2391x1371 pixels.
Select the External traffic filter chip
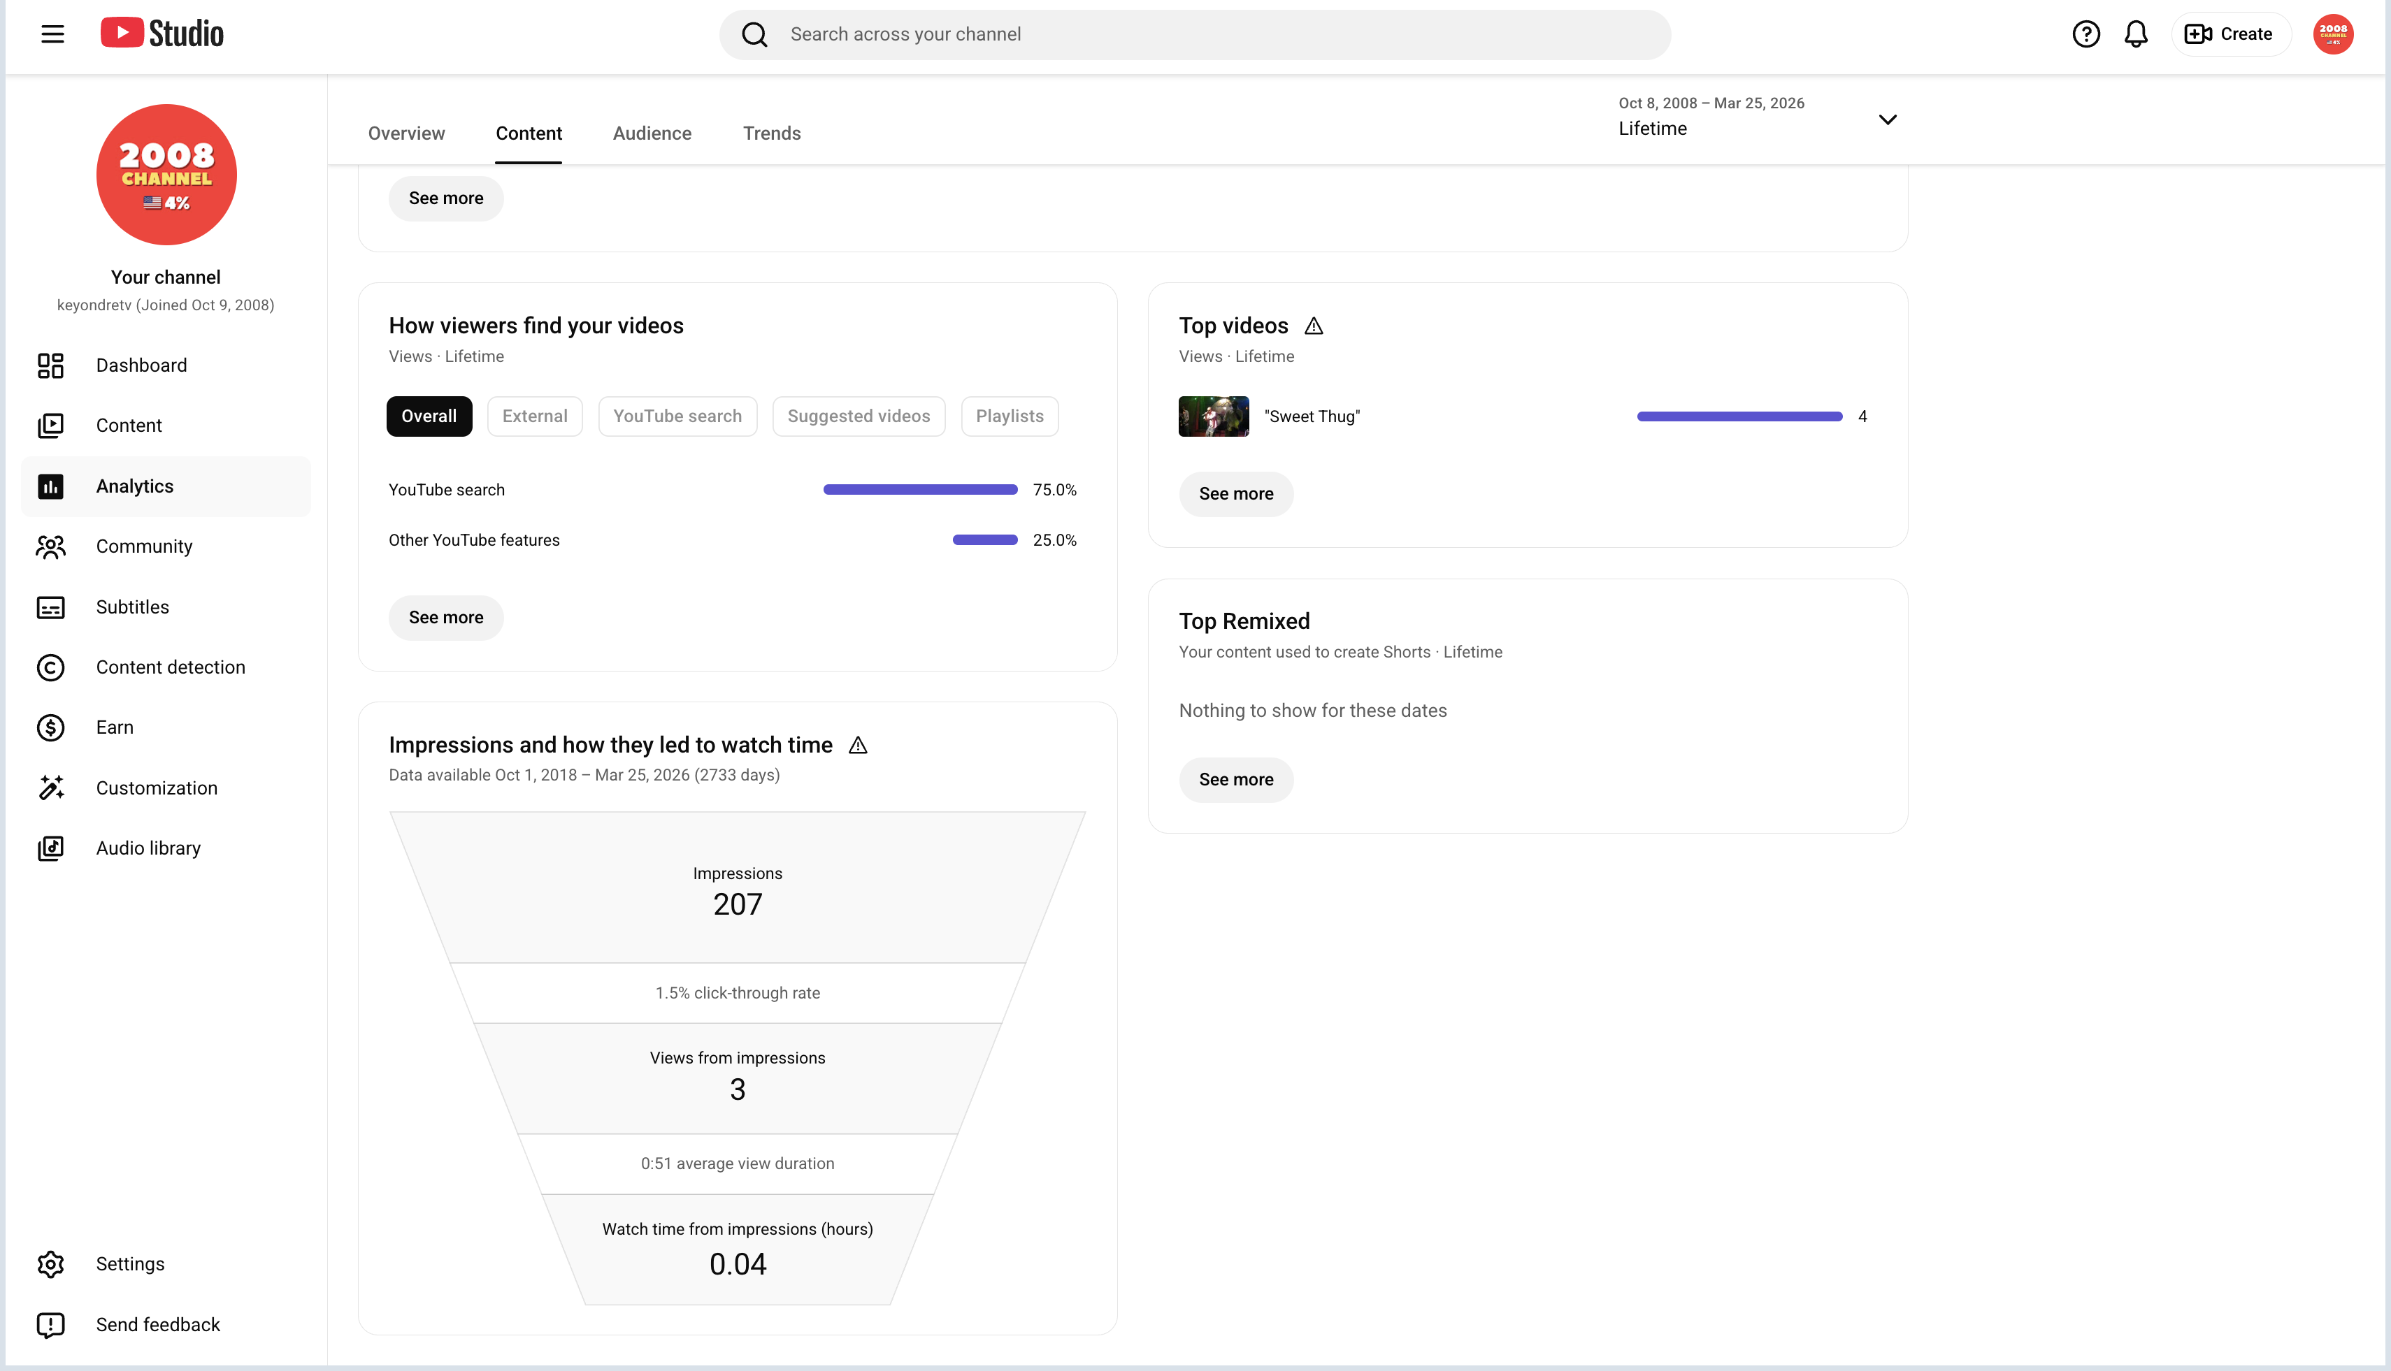tap(534, 416)
